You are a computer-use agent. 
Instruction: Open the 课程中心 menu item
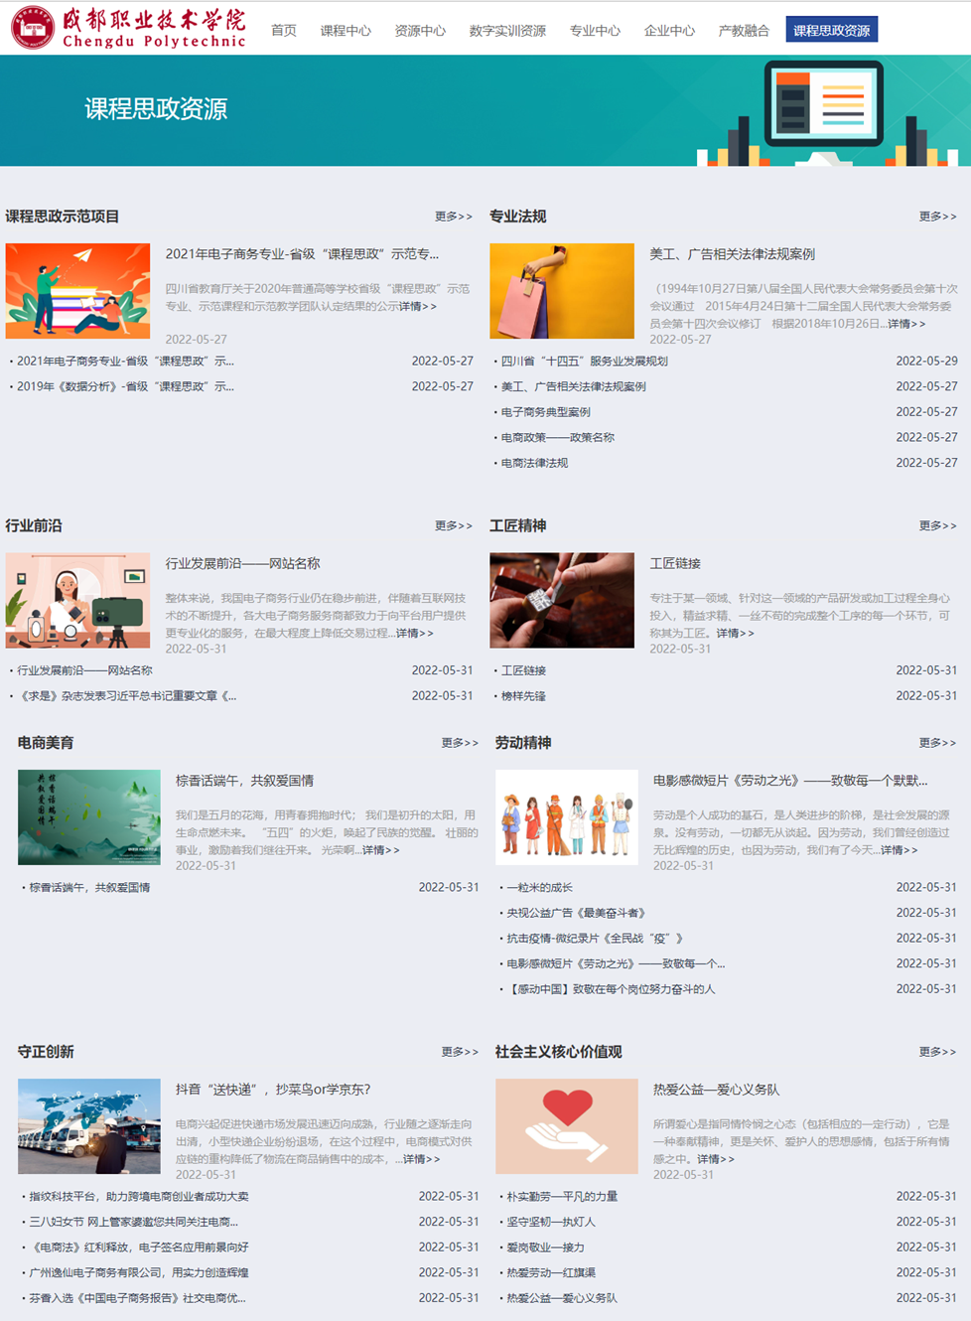(x=346, y=31)
